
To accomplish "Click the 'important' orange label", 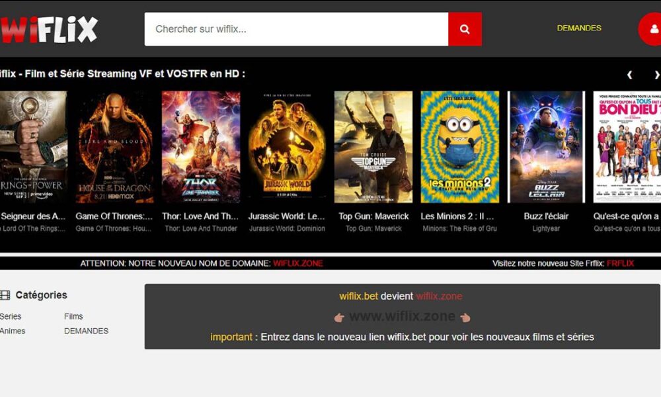I will [x=231, y=337].
